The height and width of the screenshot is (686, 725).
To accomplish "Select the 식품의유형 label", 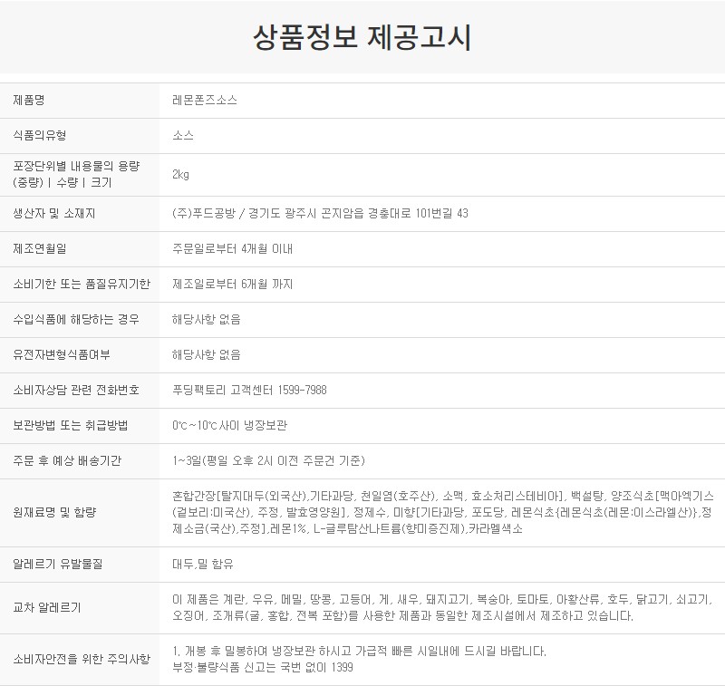I will pyautogui.click(x=40, y=135).
